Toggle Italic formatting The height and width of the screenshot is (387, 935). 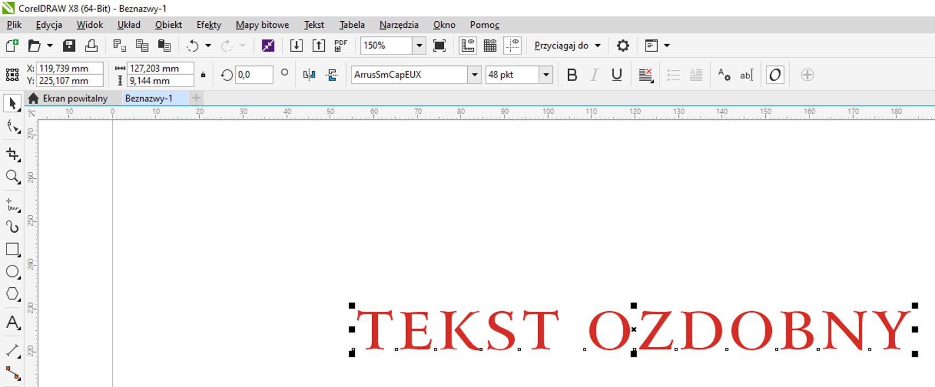point(594,75)
